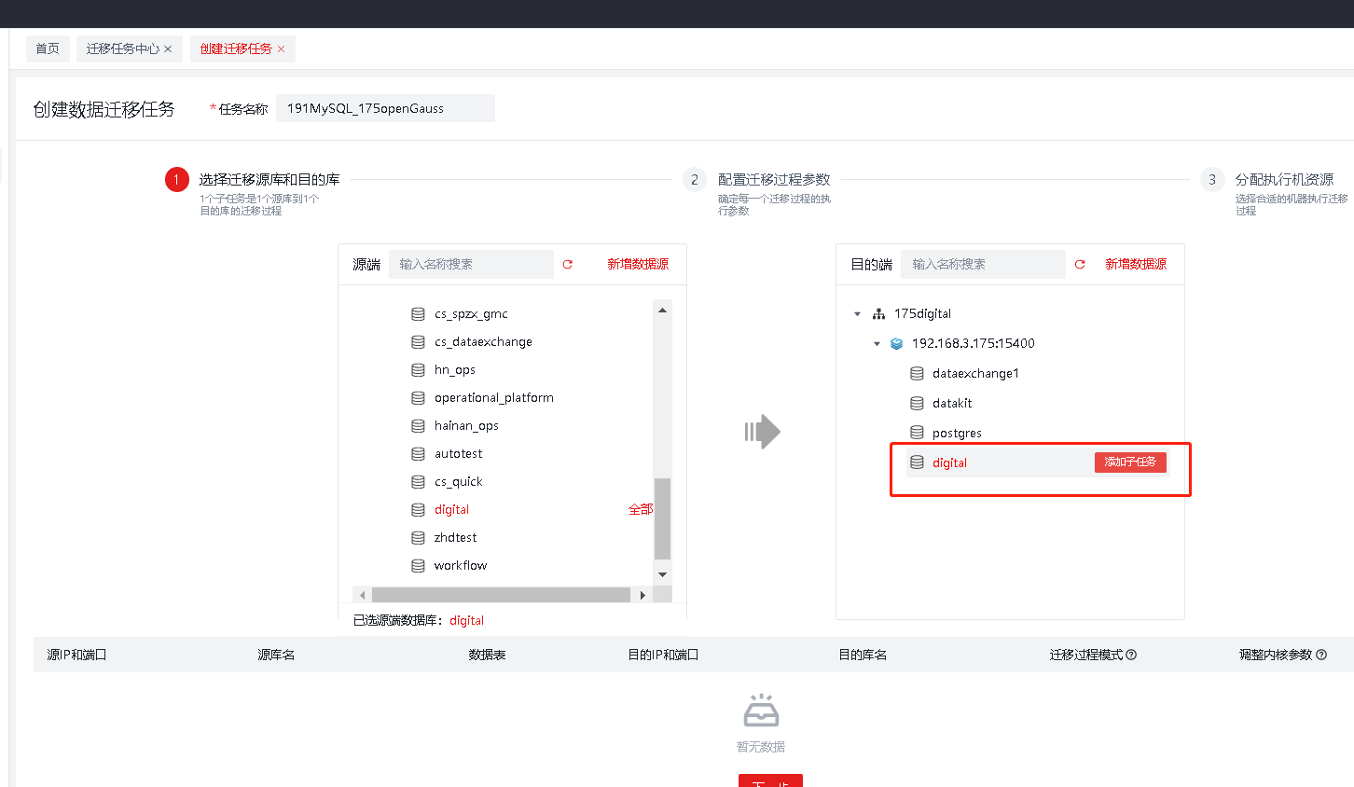Click database icon beside dataexchange1
This screenshot has height=787, width=1354.
pyautogui.click(x=917, y=374)
